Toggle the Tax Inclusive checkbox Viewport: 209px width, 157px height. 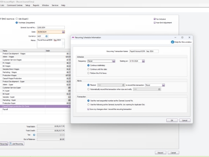click(x=155, y=19)
